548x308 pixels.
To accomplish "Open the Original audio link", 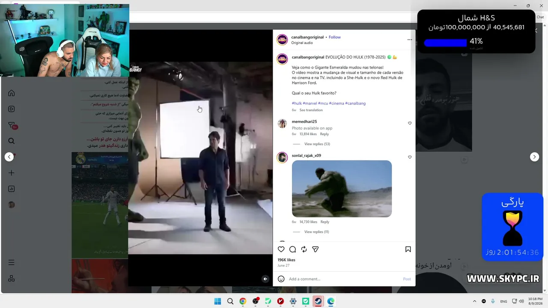I will coord(302,43).
